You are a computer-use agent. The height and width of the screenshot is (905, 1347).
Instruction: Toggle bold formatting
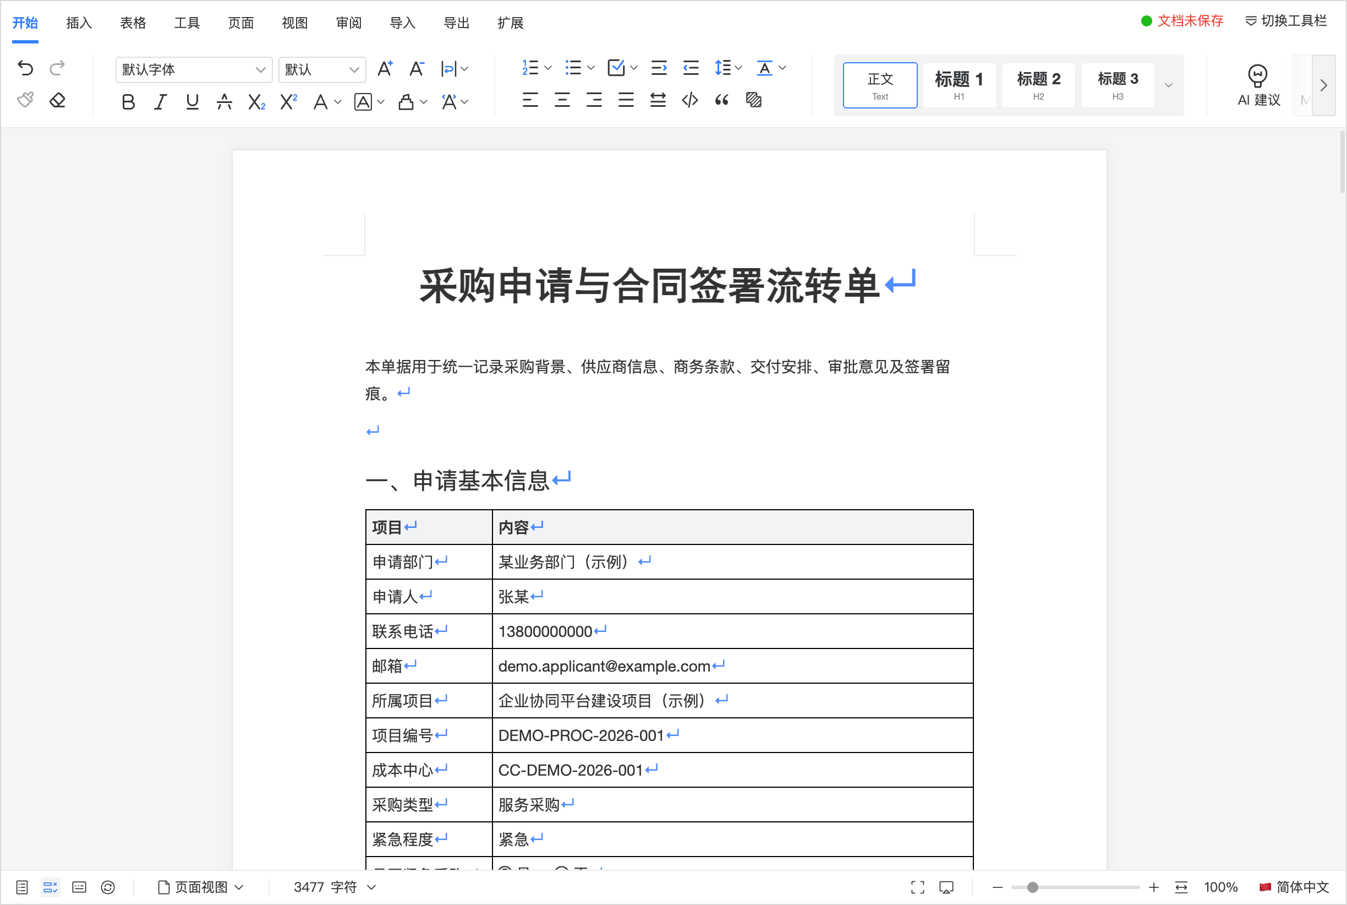[x=129, y=102]
